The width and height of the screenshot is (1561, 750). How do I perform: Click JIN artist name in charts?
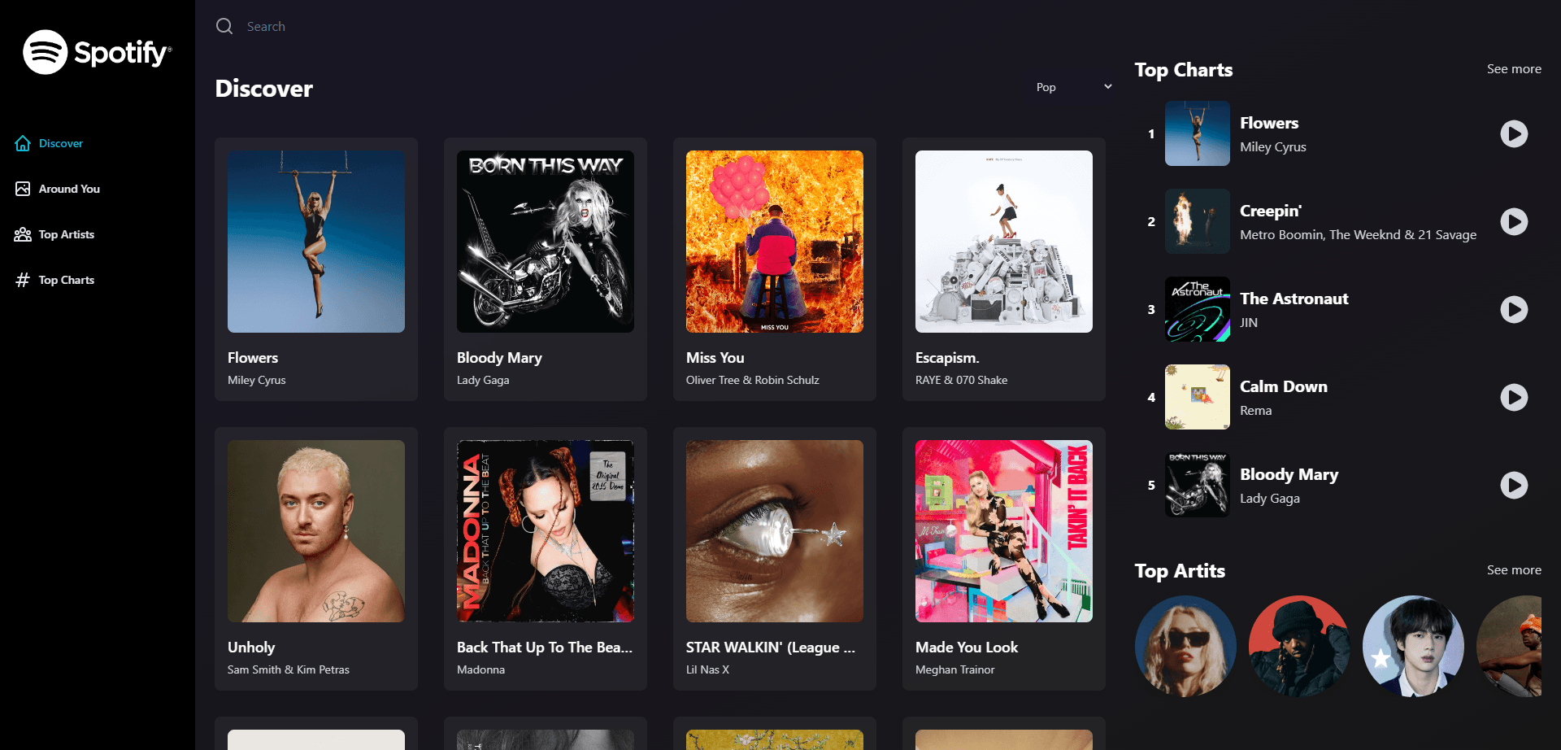click(1249, 323)
